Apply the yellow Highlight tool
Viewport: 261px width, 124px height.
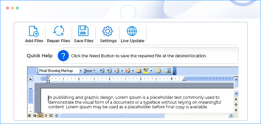click(x=146, y=71)
